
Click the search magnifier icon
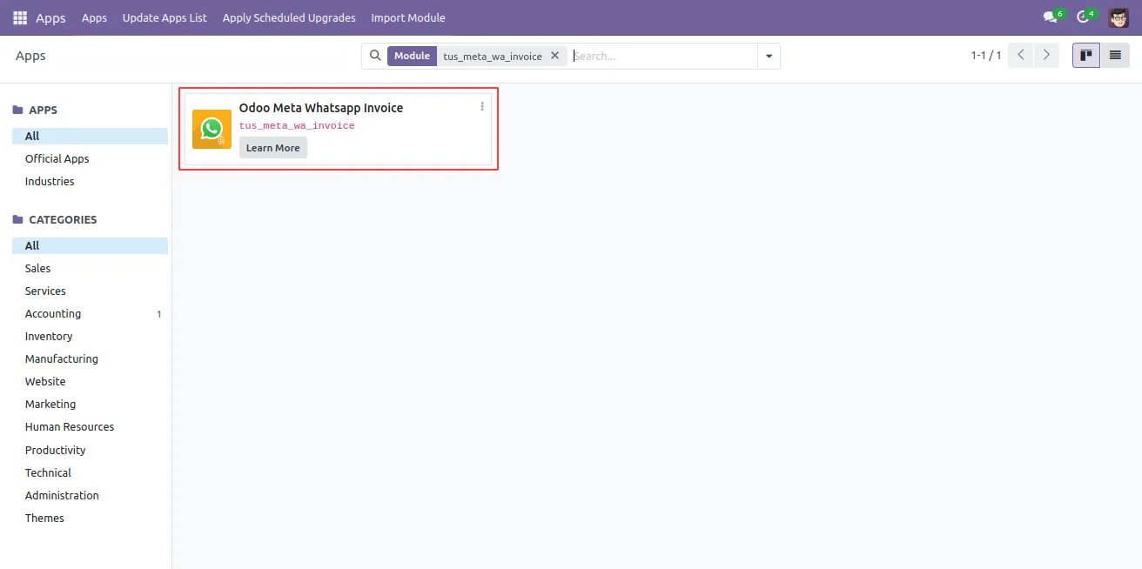375,56
